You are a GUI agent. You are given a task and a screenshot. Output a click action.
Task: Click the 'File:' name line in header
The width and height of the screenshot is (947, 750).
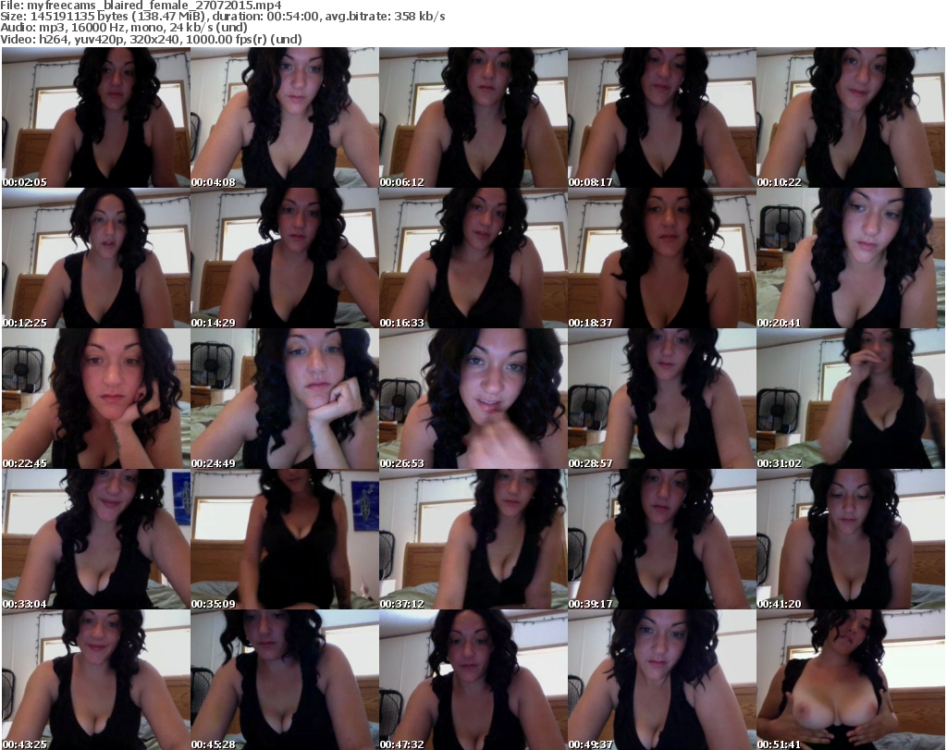click(x=141, y=6)
